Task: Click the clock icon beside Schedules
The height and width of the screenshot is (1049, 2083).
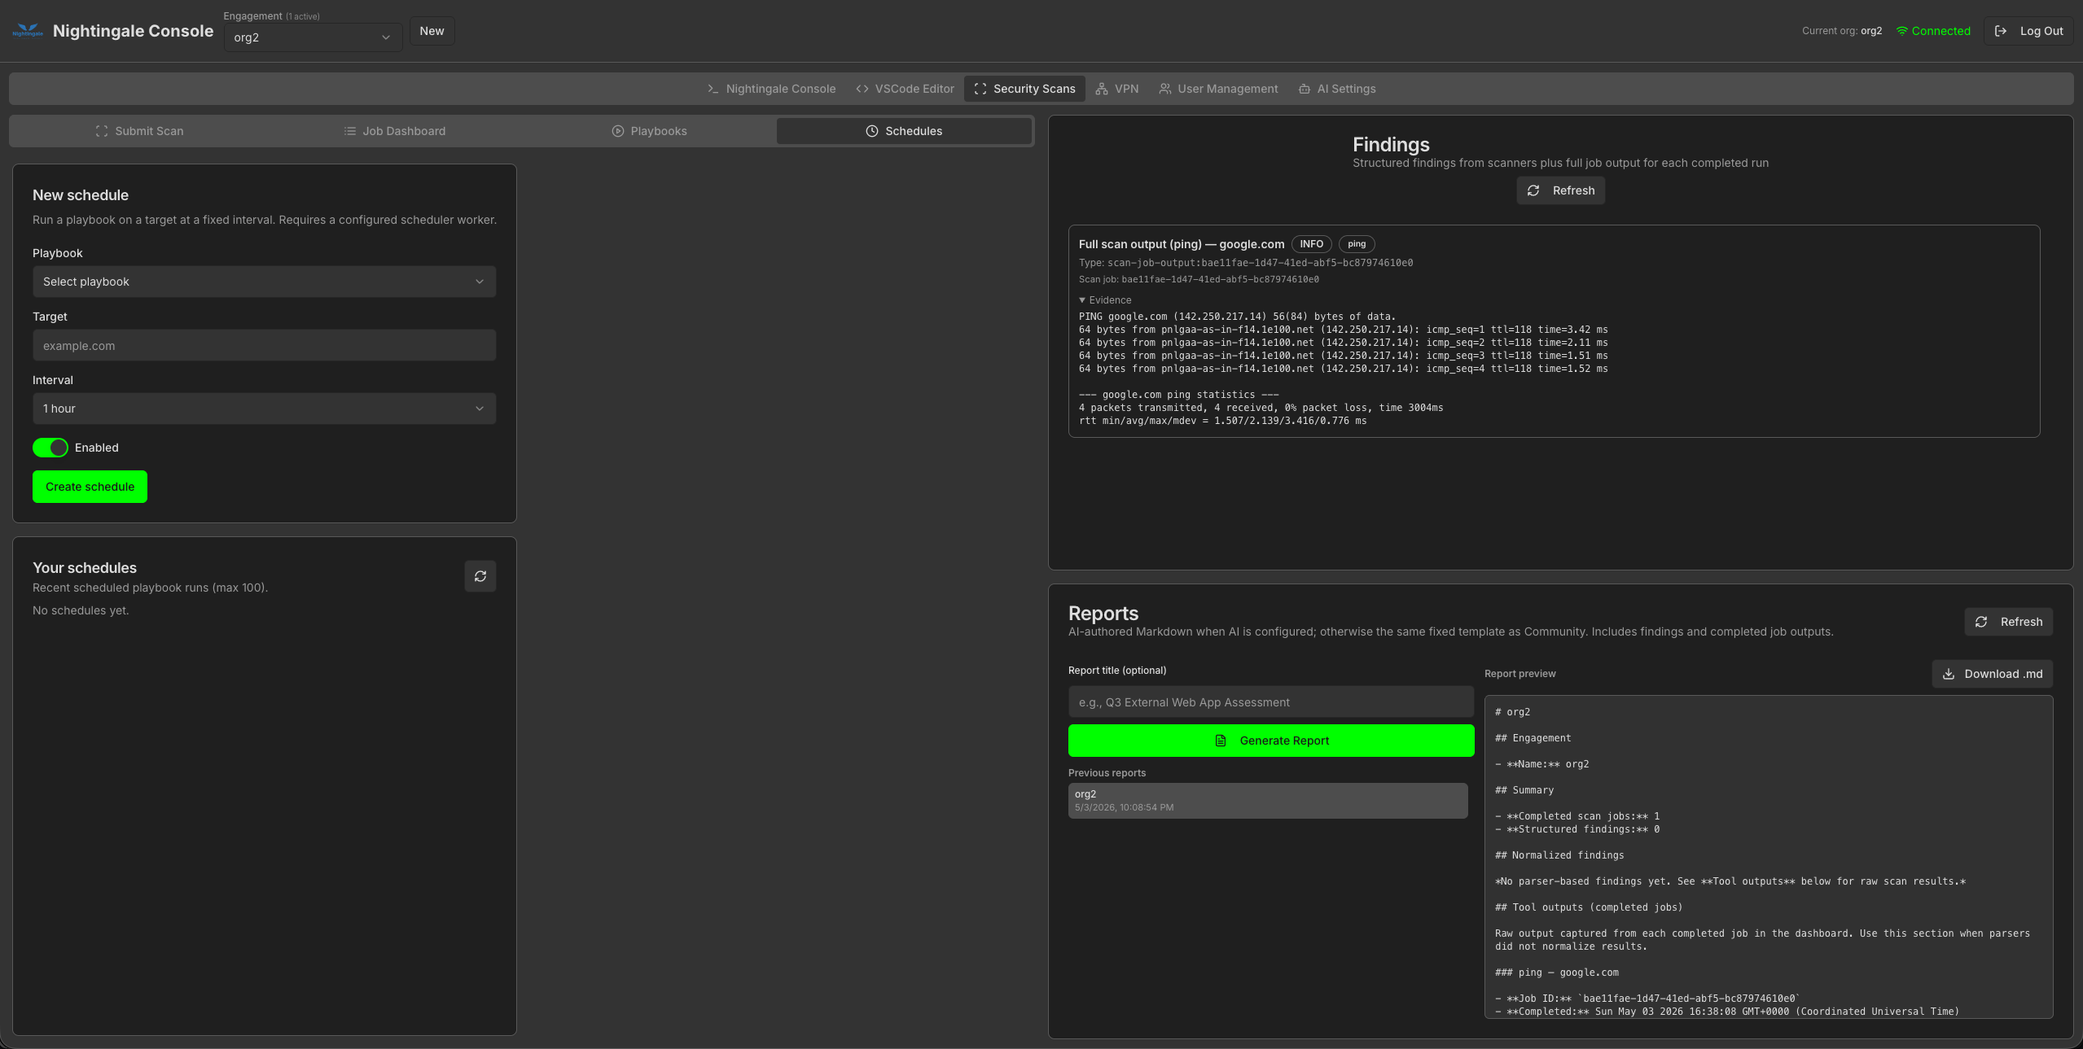Action: tap(872, 131)
